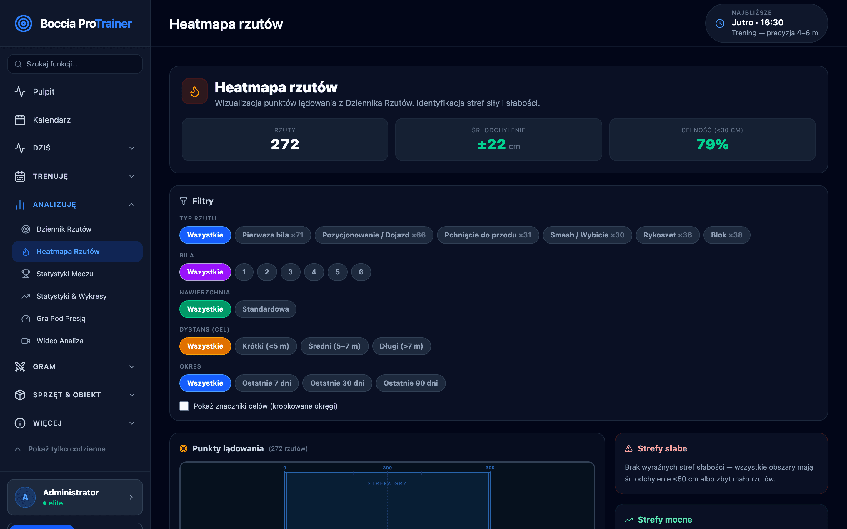
Task: Click the GRAM crossed swords icon
Action: pos(20,367)
